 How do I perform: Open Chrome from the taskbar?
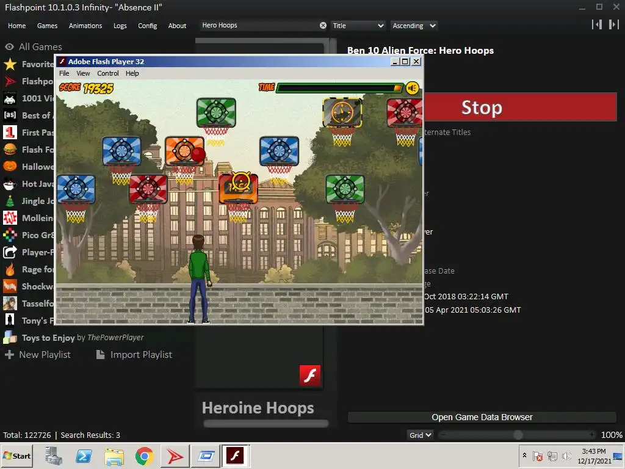click(144, 456)
